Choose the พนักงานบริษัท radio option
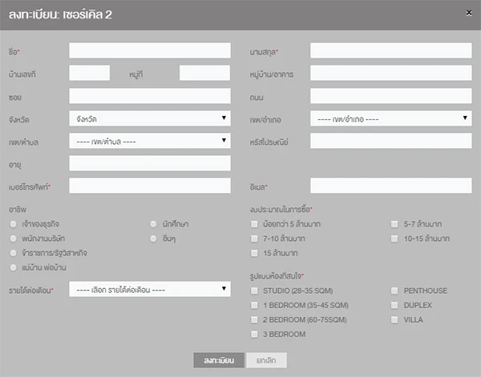Viewport: 481px width, 377px height. [x=14, y=238]
